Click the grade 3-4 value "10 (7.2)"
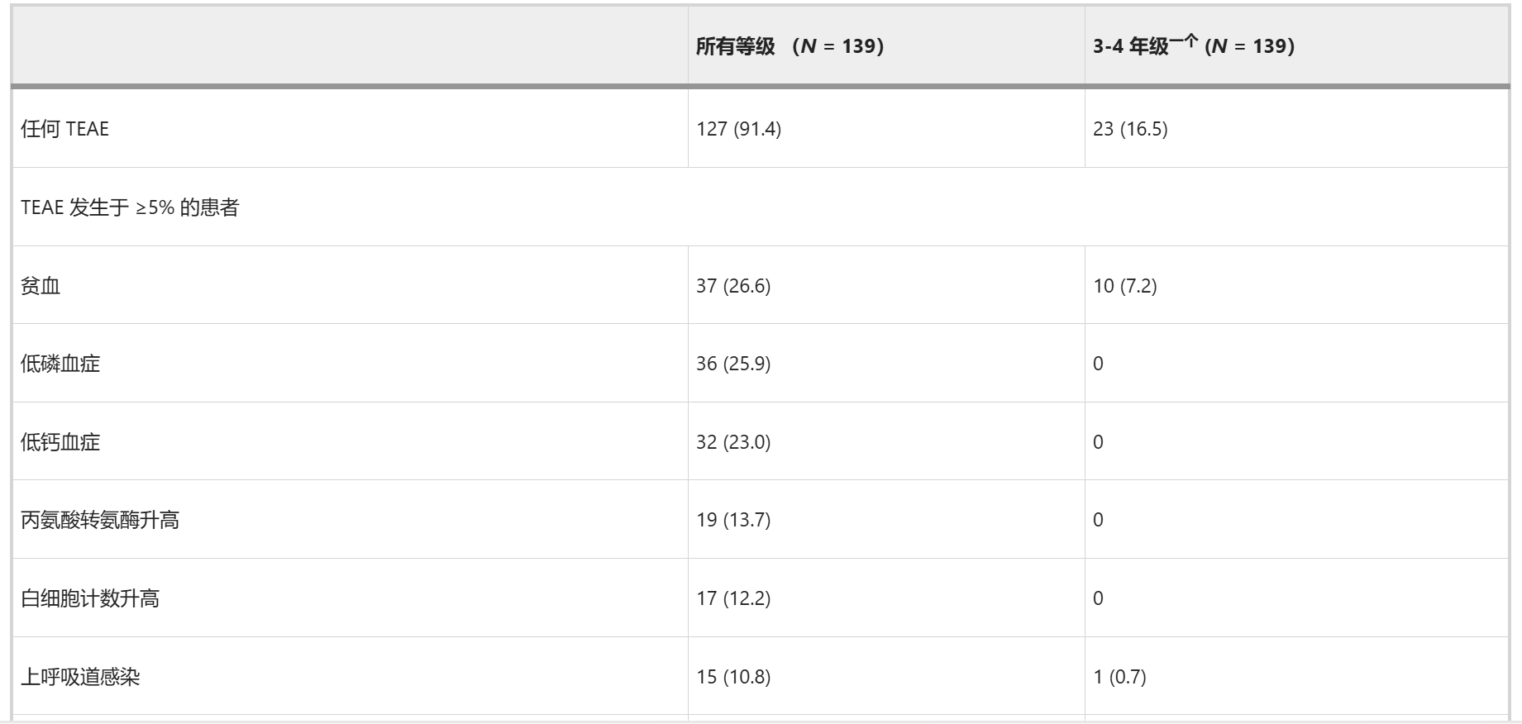1522x724 pixels. tap(1124, 286)
